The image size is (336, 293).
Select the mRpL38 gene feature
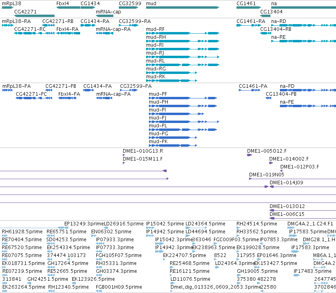pyautogui.click(x=8, y=8)
